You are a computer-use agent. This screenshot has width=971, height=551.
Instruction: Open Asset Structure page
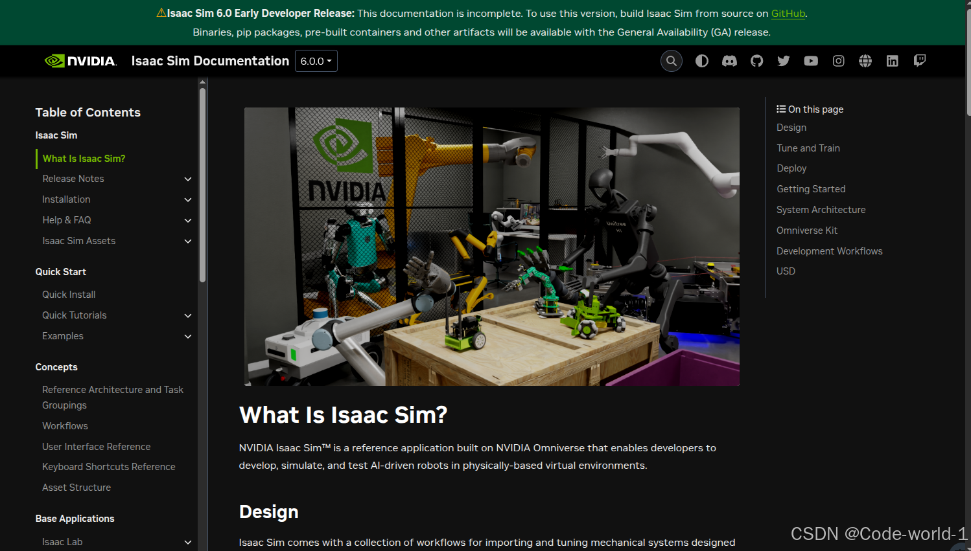pos(76,488)
